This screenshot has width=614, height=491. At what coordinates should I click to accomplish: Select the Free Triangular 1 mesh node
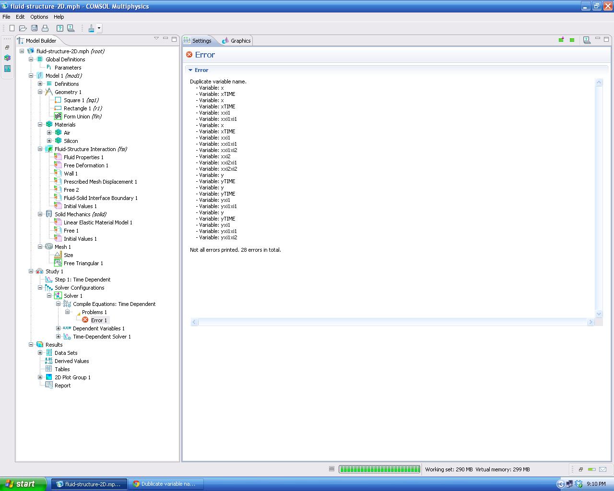point(83,263)
